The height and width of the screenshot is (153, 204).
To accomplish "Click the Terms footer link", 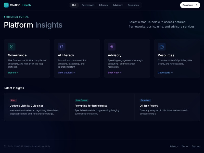I will [185, 146].
